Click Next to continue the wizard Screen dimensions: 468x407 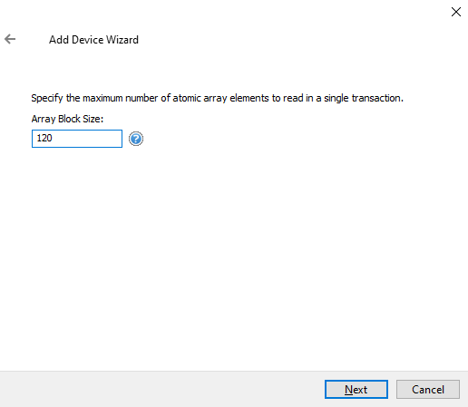pos(356,390)
